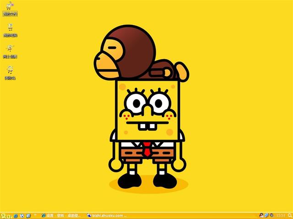The width and height of the screenshot is (293, 219).
Task: Open the My Computer desktop icon
Action: point(10,30)
